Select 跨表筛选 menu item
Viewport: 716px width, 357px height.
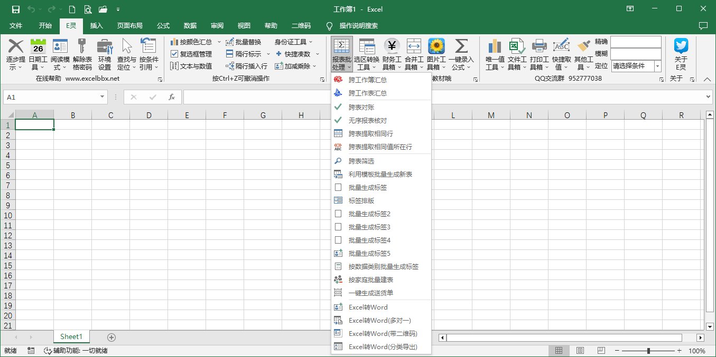(381, 161)
